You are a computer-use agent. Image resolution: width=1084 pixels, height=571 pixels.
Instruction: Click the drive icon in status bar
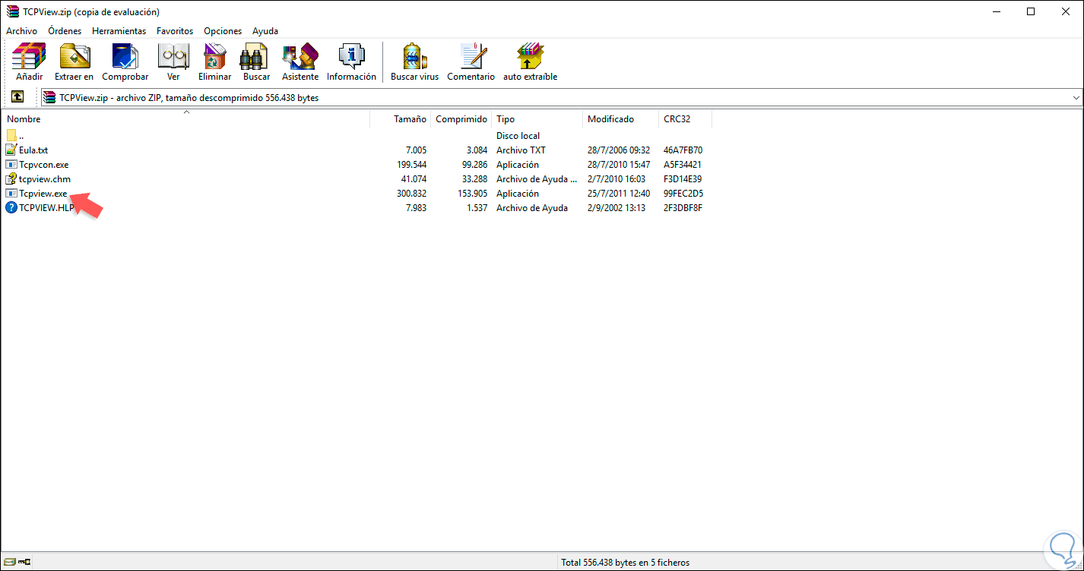(x=8, y=563)
